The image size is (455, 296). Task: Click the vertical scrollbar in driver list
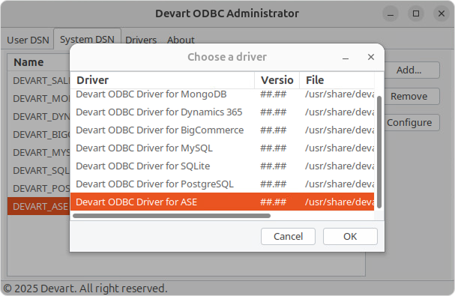pos(379,152)
